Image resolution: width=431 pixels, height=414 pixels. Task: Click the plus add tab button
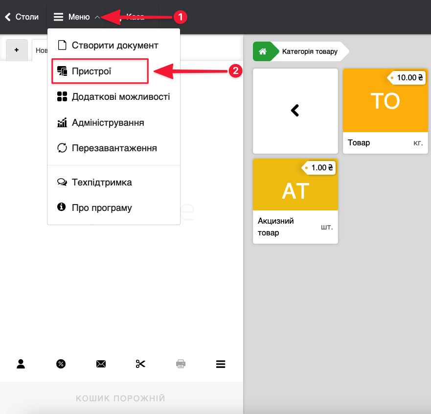17,50
